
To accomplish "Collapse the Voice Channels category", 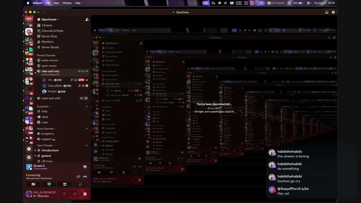I will 47,129.
